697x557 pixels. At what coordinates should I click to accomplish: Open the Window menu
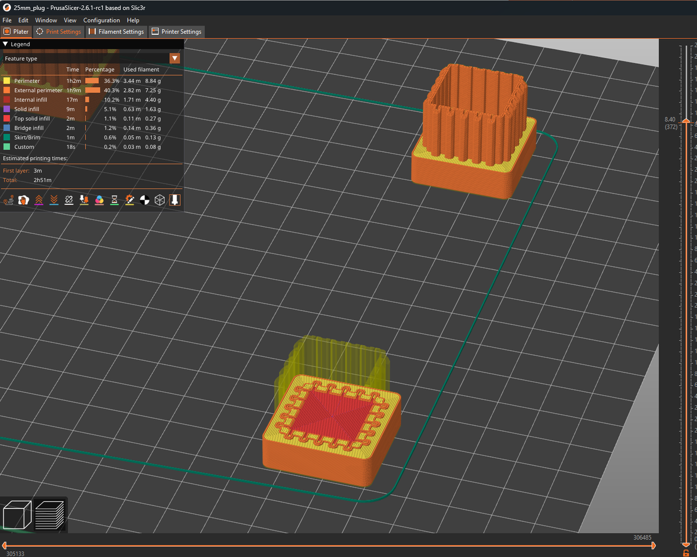tap(46, 20)
